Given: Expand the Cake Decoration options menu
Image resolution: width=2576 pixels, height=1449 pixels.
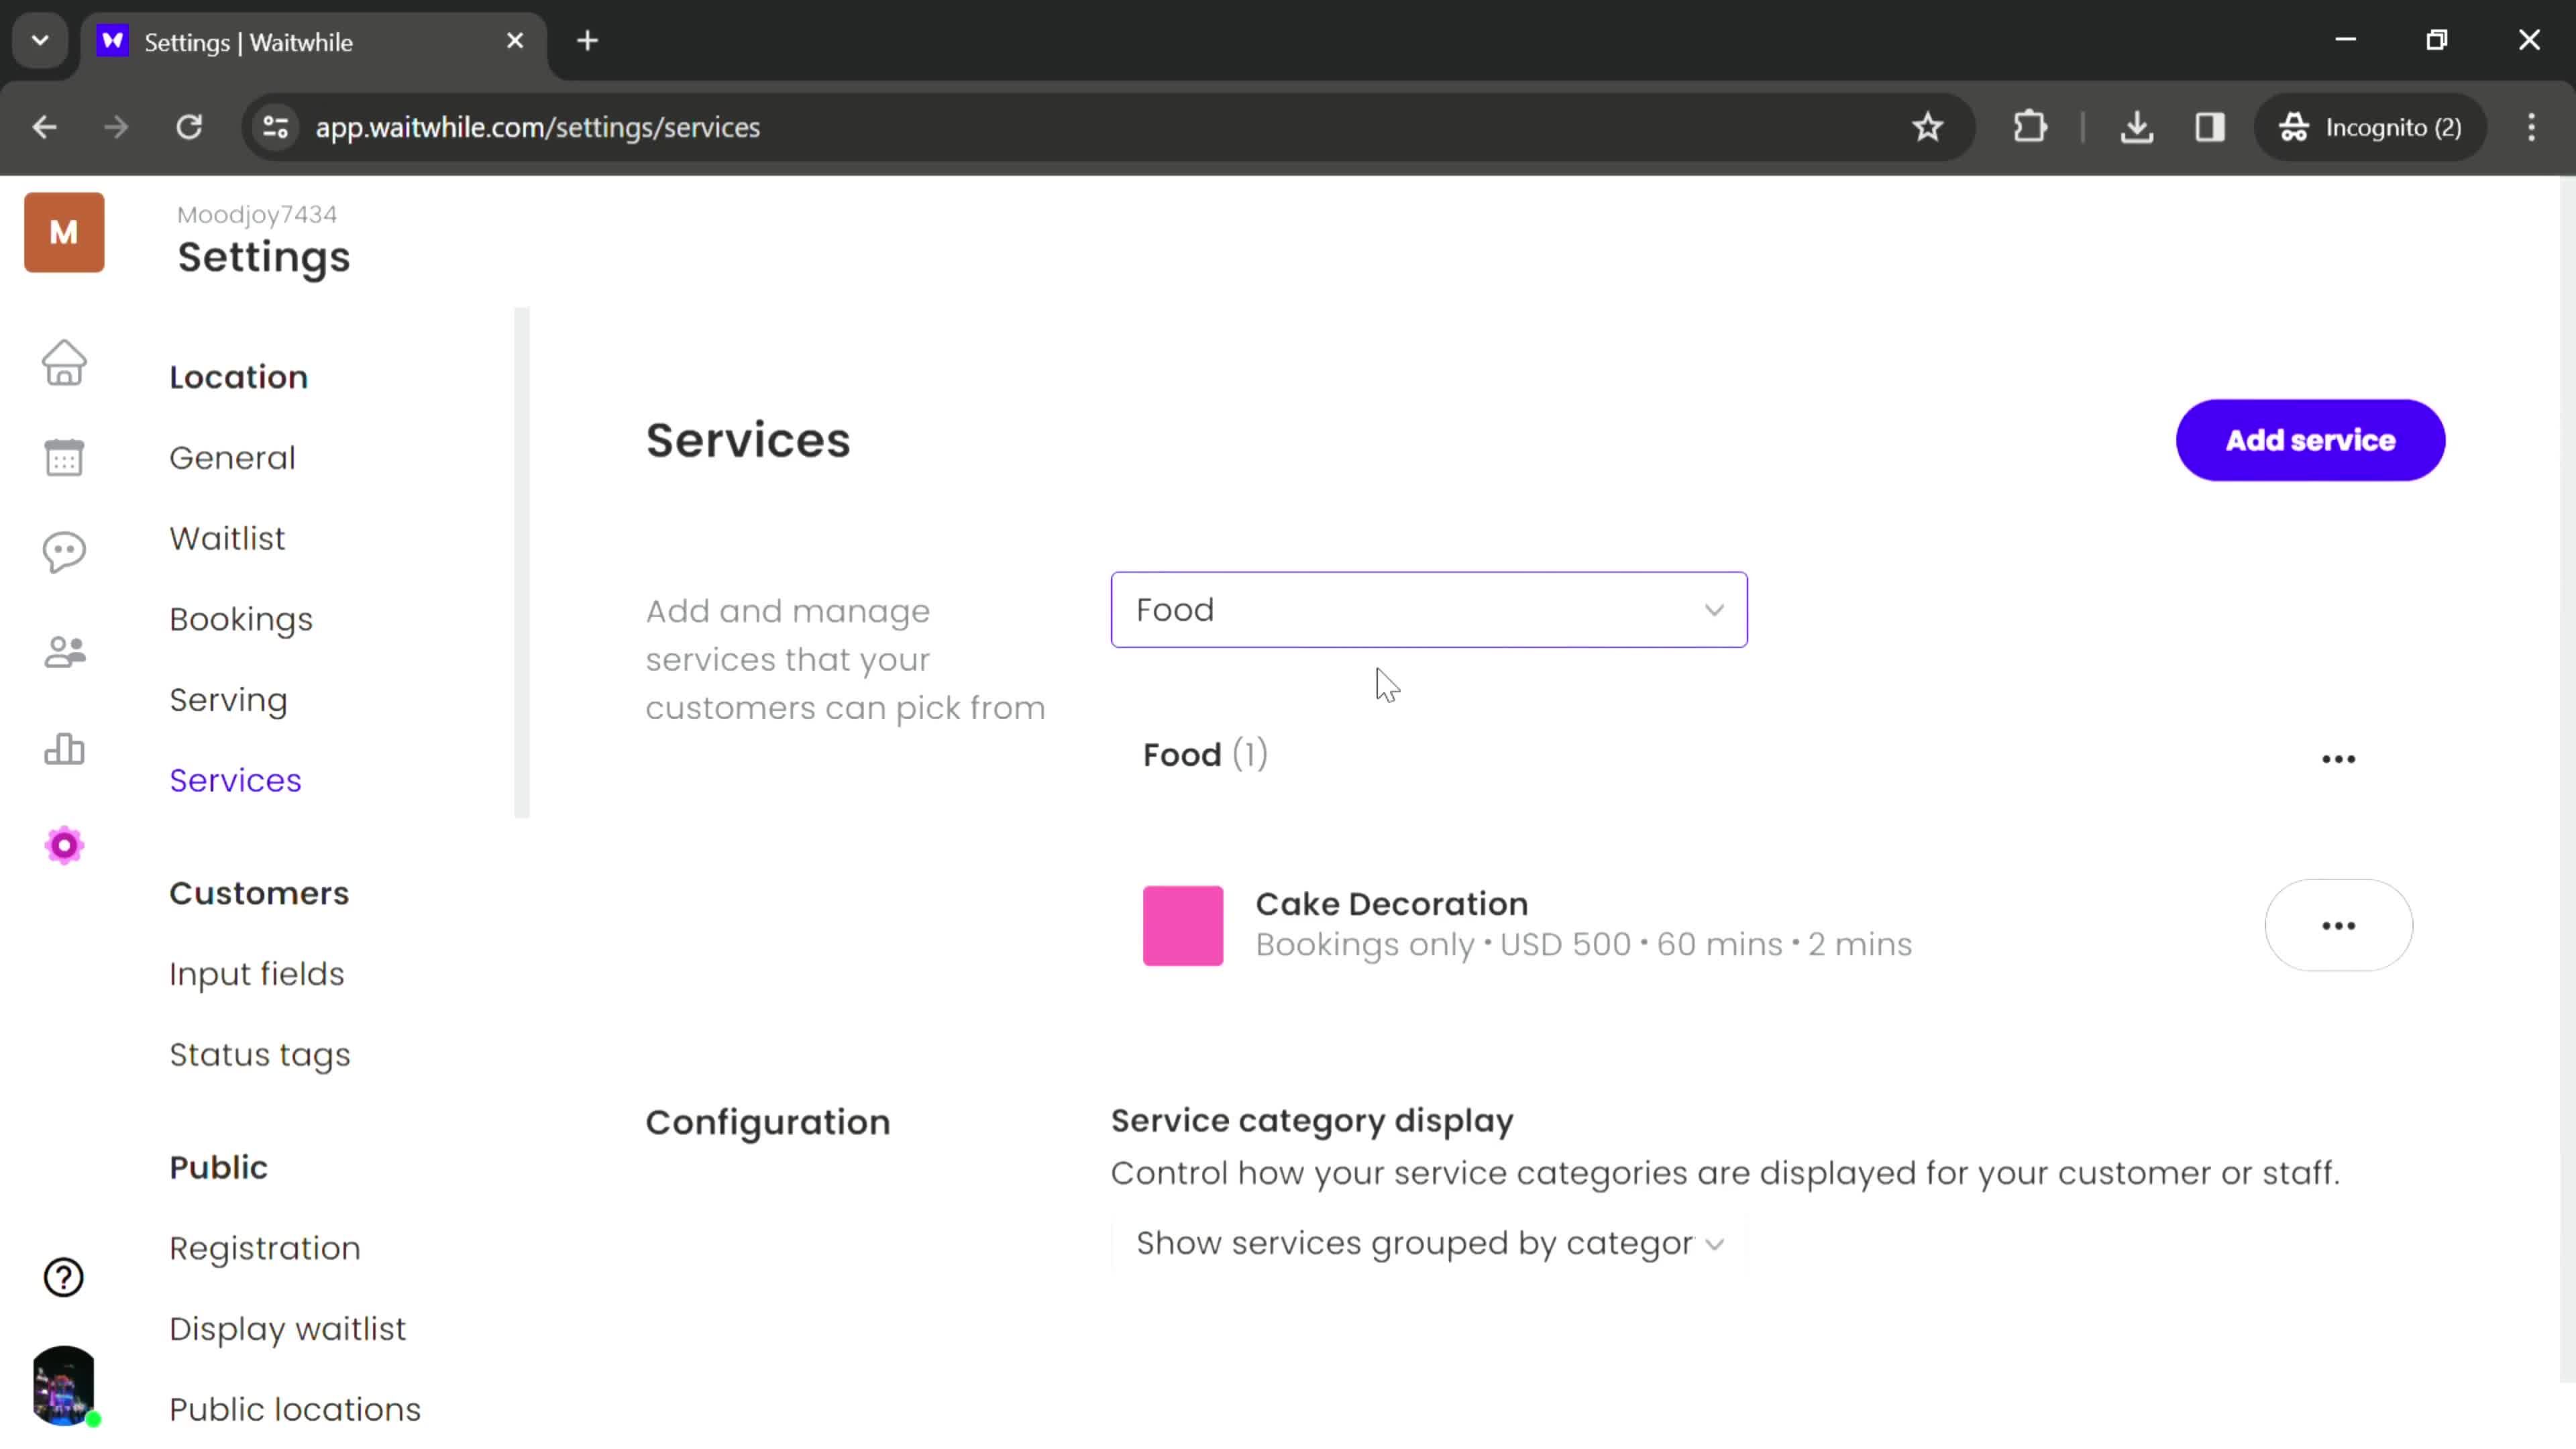Looking at the screenshot, I should pos(2339,924).
